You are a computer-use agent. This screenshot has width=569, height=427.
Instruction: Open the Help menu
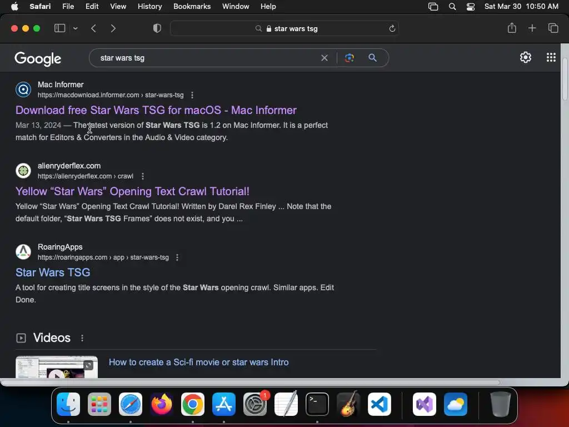click(268, 7)
